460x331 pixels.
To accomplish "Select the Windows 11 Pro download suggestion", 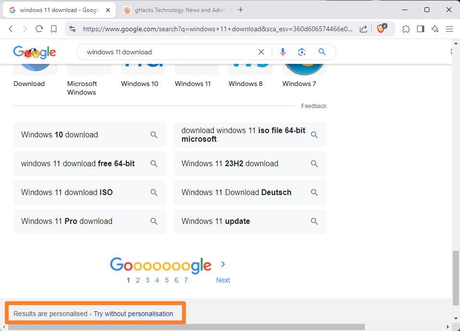I will (x=90, y=221).
